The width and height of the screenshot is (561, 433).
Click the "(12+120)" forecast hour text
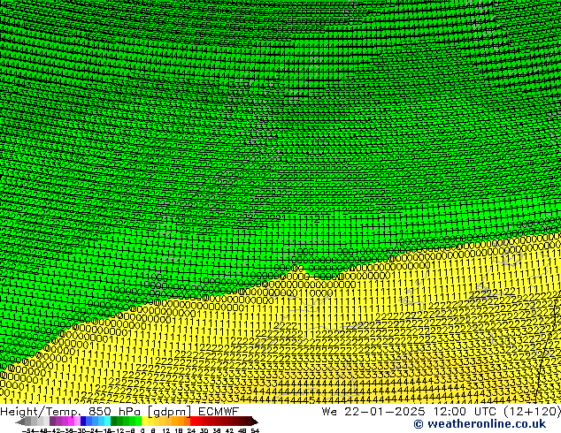click(x=532, y=412)
